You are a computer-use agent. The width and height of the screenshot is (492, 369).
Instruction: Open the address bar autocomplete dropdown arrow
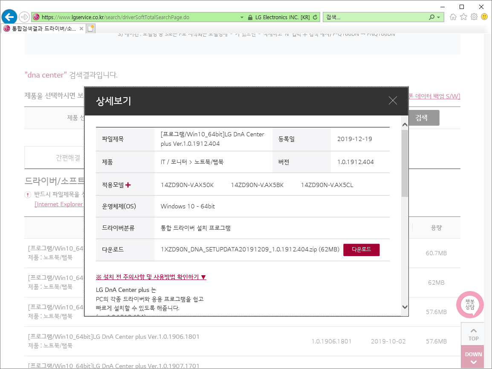242,17
